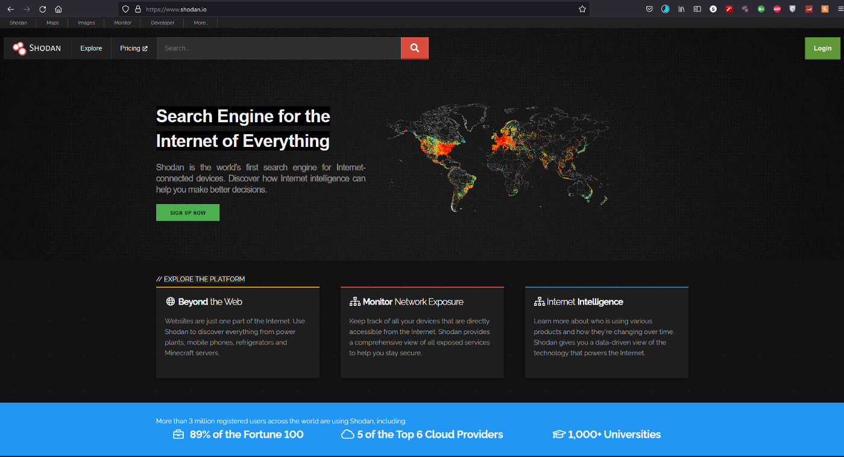Click the globe icon beside Beyond the Web
Viewport: 844px width, 457px height.
[171, 302]
